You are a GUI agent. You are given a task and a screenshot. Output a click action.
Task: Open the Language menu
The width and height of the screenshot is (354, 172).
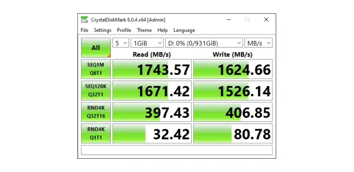[184, 30]
